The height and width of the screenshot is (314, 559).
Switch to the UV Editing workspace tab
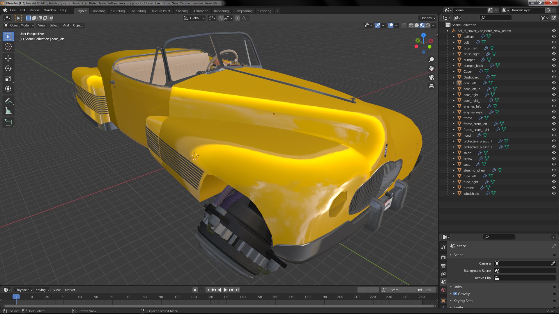coord(138,11)
